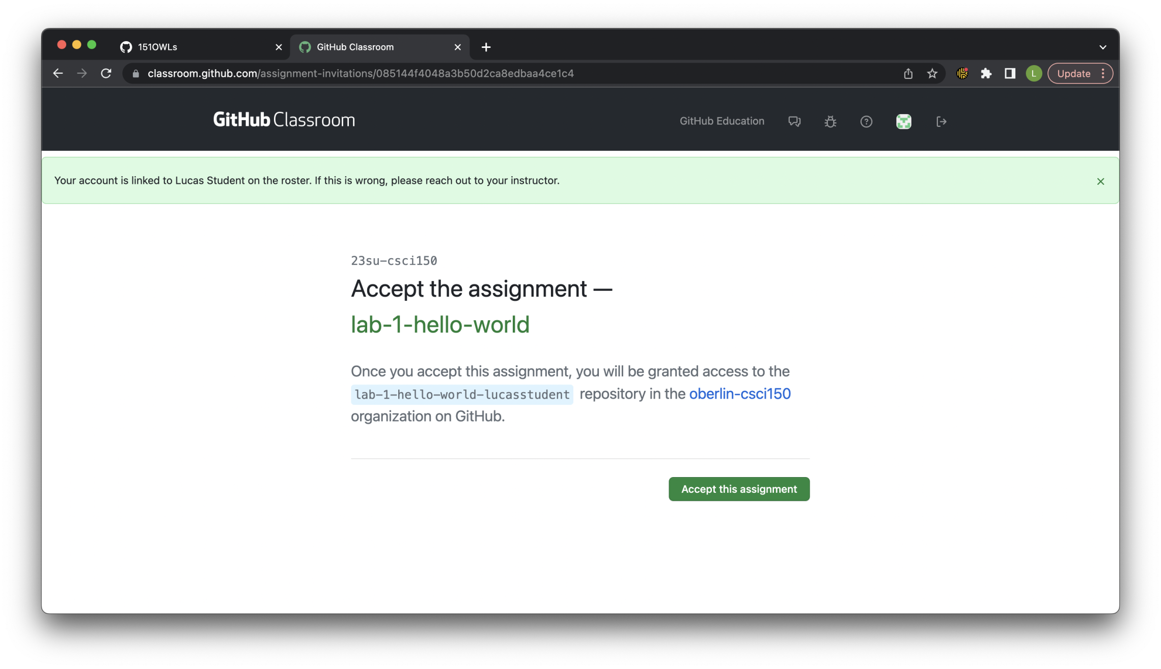Screen dimensions: 1161x669
Task: Sign out using the logout icon
Action: (941, 122)
